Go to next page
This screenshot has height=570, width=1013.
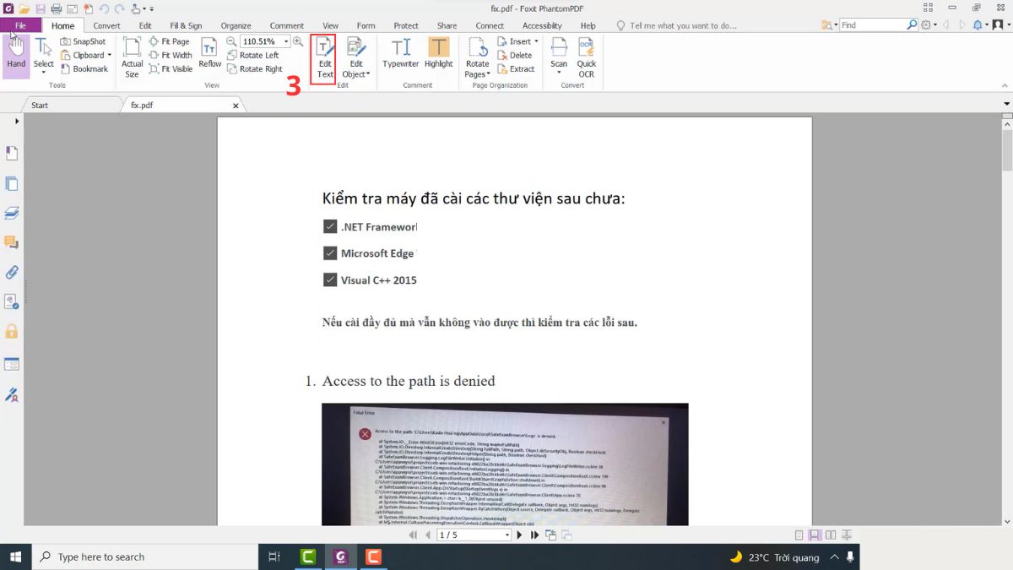point(519,535)
